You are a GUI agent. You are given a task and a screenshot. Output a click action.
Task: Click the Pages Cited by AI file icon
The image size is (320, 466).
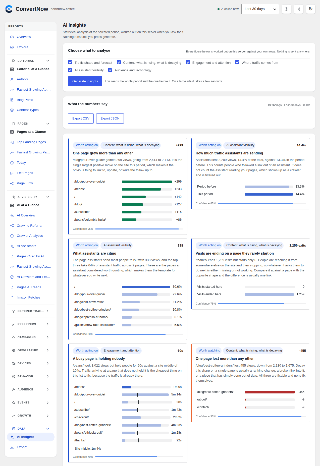click(x=12, y=256)
